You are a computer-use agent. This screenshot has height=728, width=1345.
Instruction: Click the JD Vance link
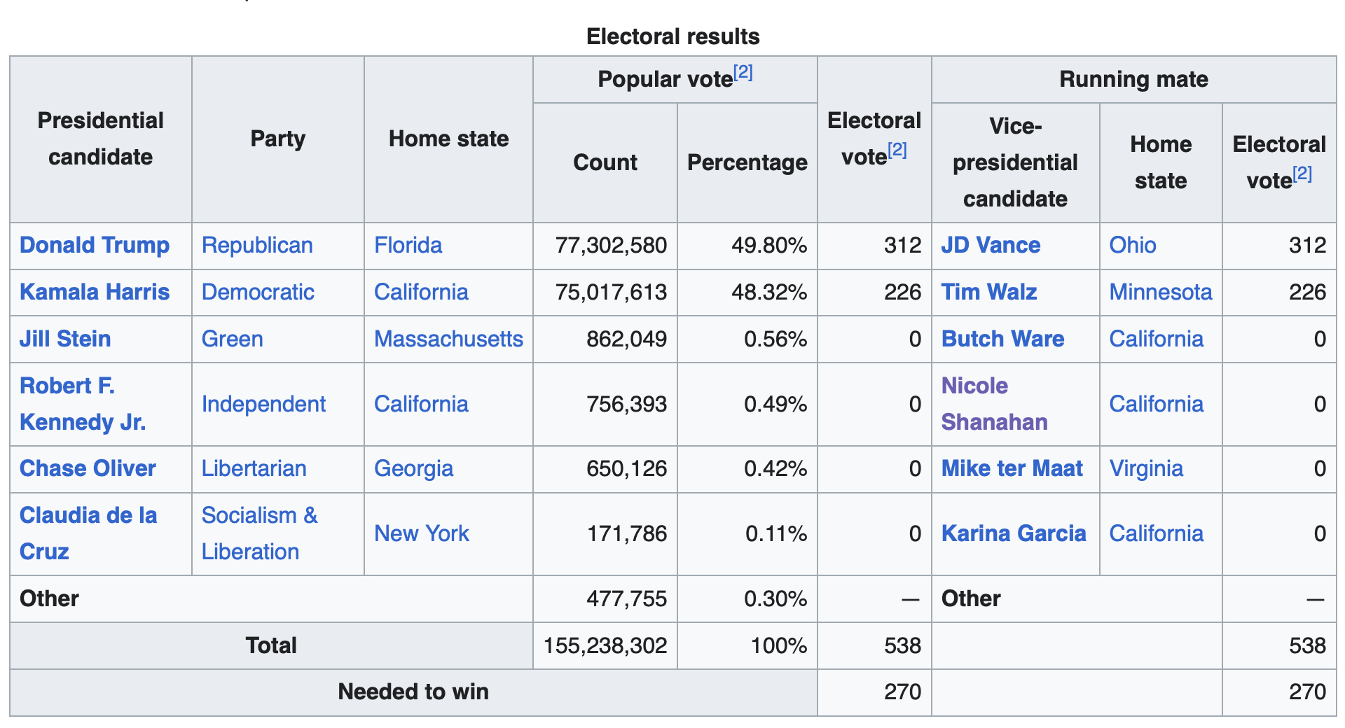(991, 246)
